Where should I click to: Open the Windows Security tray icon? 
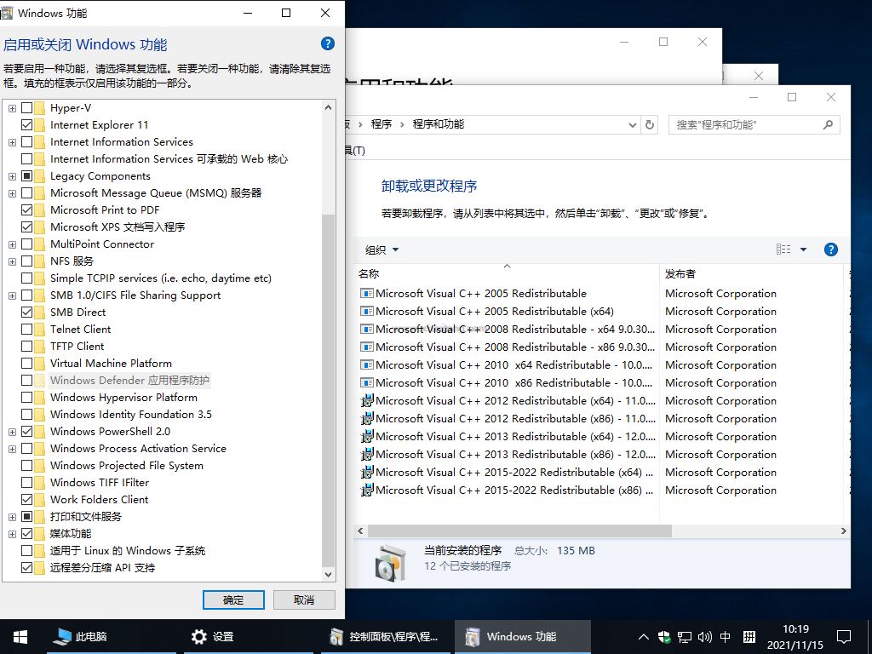664,637
